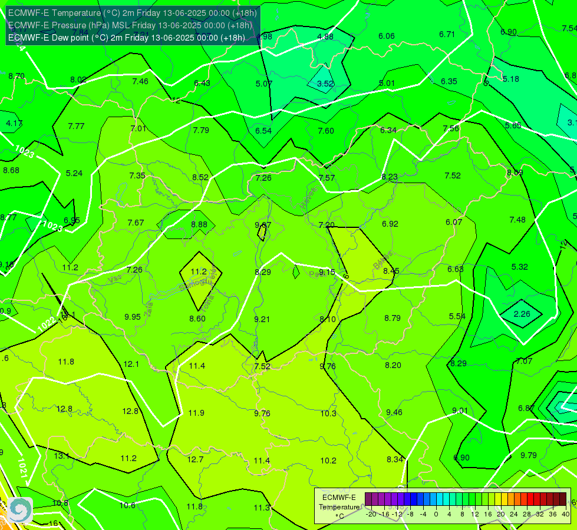The width and height of the screenshot is (577, 530).
Task: Click the 7.01 temperature value
Action: pyautogui.click(x=139, y=128)
